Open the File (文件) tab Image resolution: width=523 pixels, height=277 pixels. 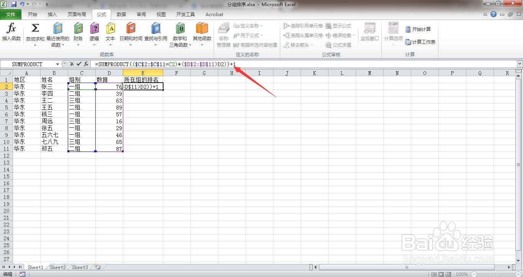[11, 15]
